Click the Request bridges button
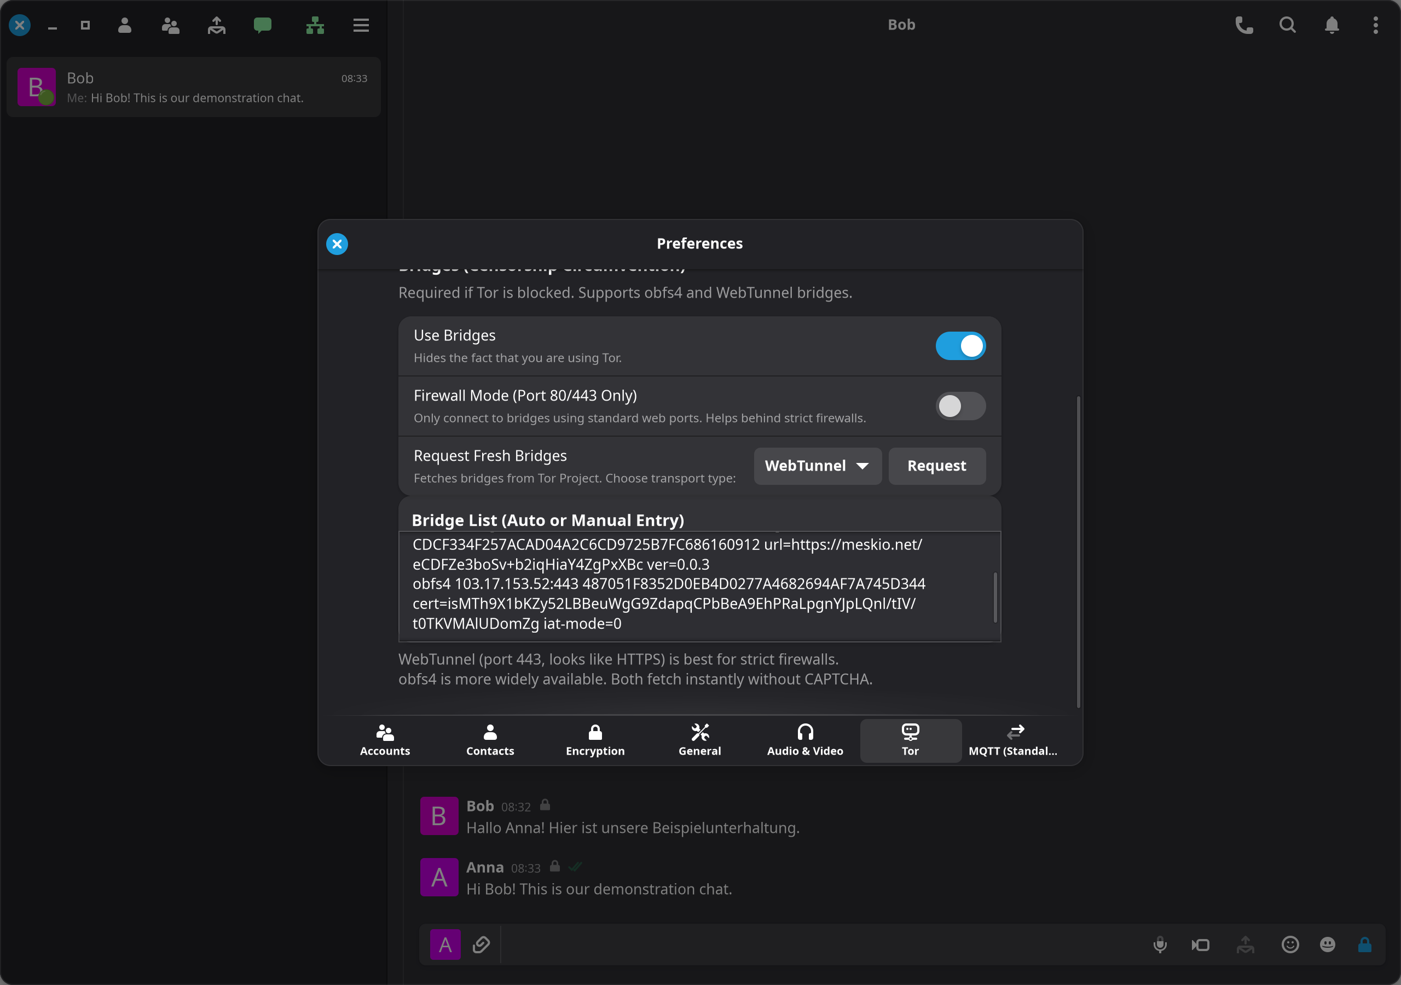This screenshot has width=1401, height=985. (x=936, y=466)
